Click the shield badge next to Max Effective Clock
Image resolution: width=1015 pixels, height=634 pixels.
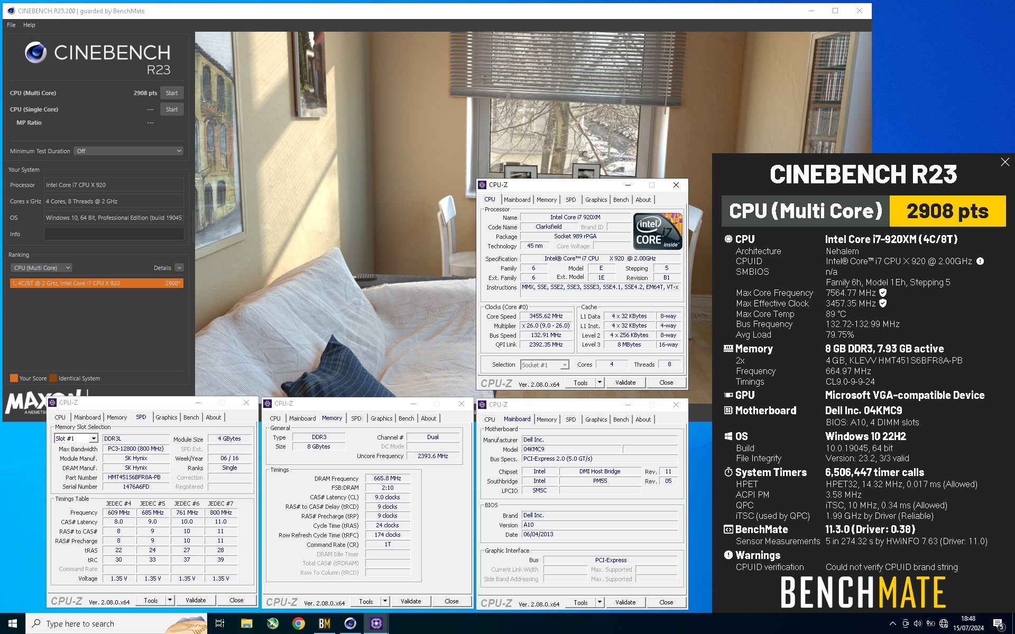(883, 303)
